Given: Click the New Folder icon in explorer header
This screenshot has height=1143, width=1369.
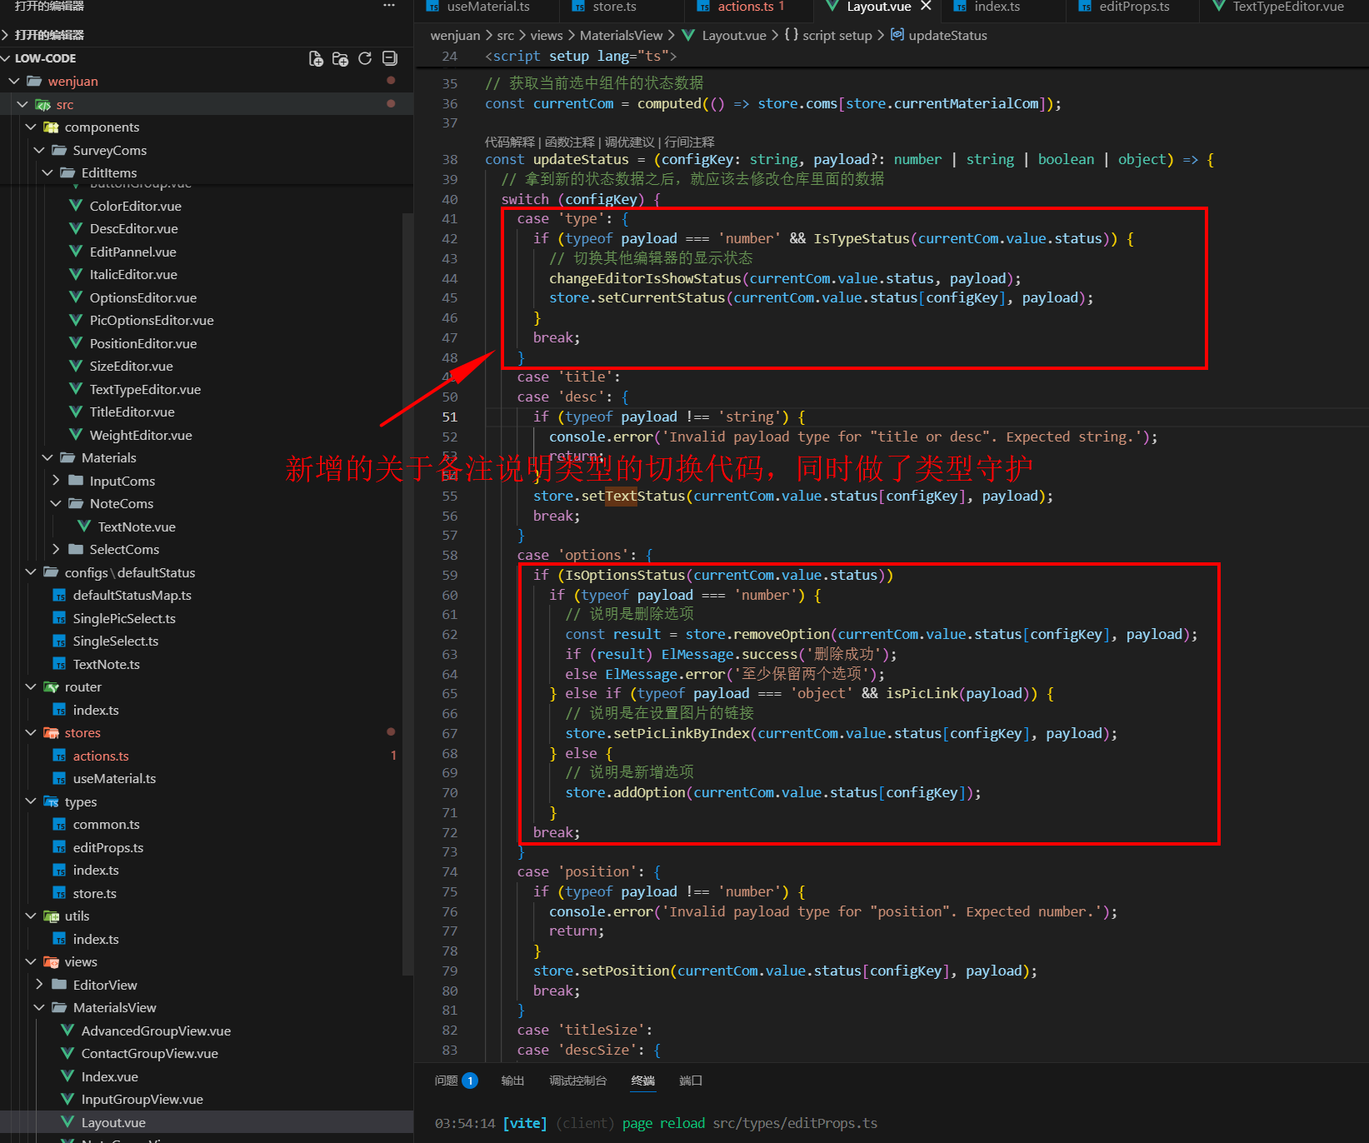Looking at the screenshot, I should tap(340, 58).
